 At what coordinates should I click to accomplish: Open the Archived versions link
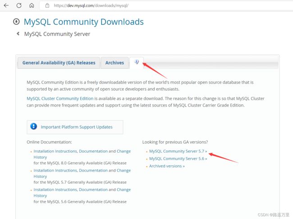(x=167, y=166)
